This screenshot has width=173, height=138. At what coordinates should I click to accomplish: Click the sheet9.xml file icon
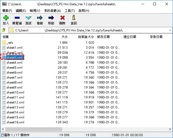pyautogui.click(x=4, y=87)
